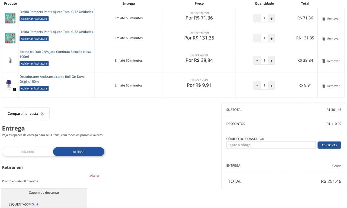The width and height of the screenshot is (347, 208).
Task: Share the basket with Compartilhar cesta
Action: coord(26,114)
